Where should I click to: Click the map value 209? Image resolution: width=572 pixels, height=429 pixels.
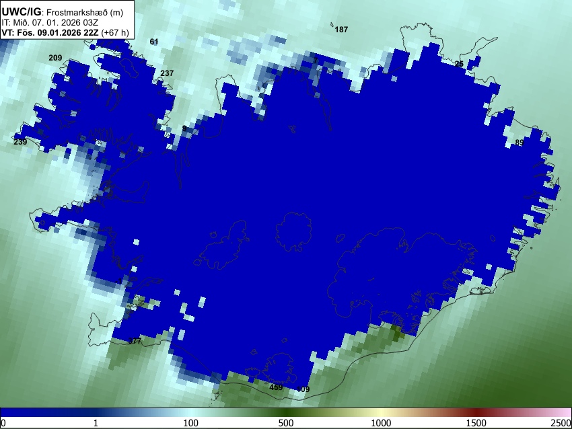(x=55, y=58)
